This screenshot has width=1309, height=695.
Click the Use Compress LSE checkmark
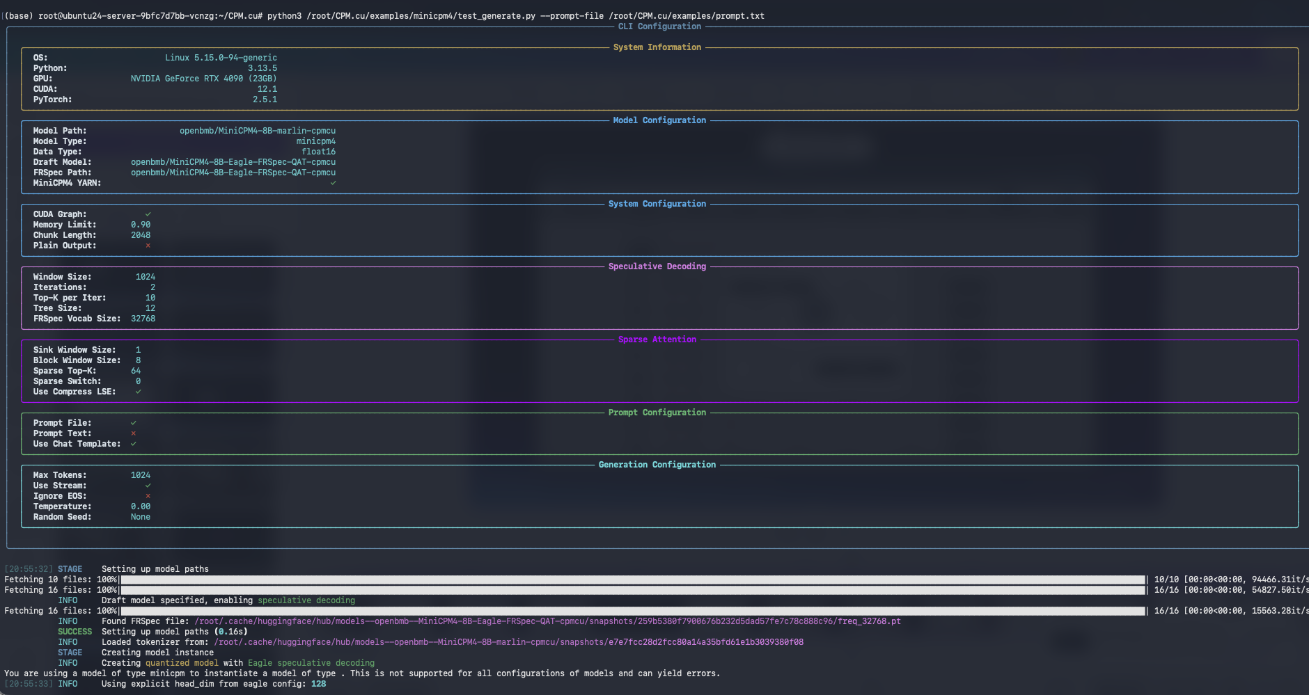[x=138, y=392]
